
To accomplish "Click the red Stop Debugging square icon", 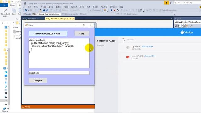I will [114, 10].
